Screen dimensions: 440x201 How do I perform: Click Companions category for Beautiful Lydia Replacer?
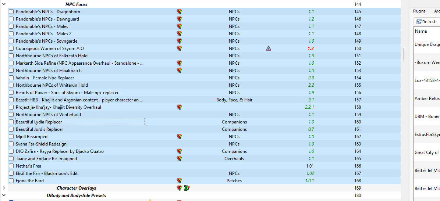pos(234,122)
